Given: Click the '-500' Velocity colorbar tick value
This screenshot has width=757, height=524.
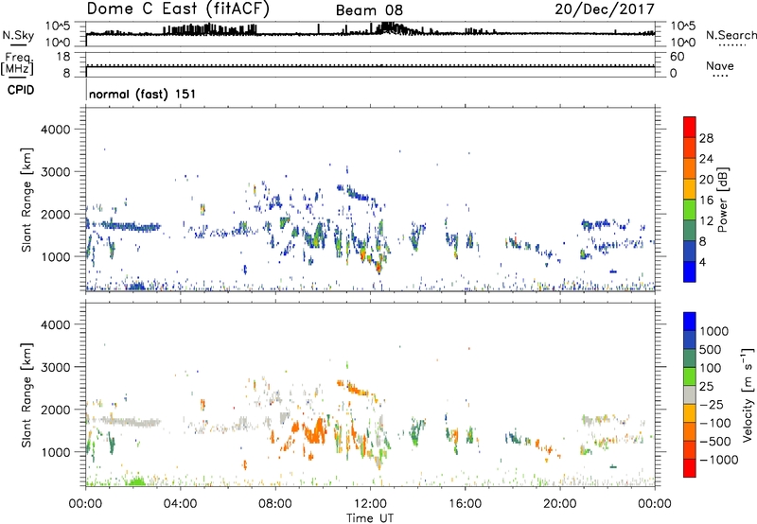Looking at the screenshot, I should 715,441.
